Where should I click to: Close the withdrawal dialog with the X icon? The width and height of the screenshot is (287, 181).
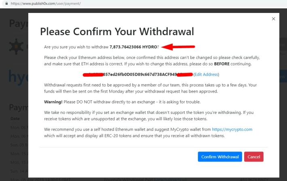click(273, 19)
